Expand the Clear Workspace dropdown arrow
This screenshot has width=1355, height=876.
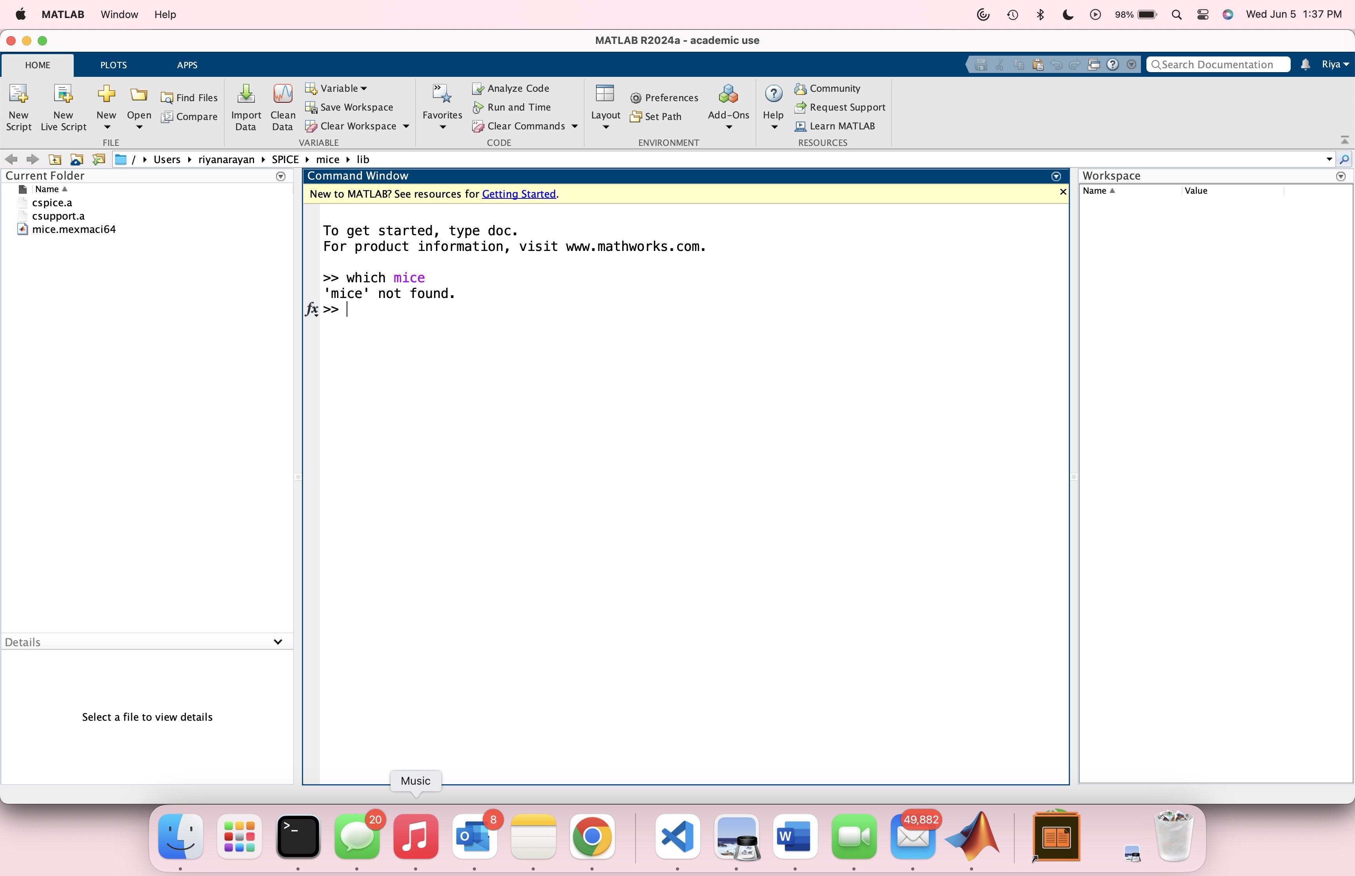click(406, 126)
